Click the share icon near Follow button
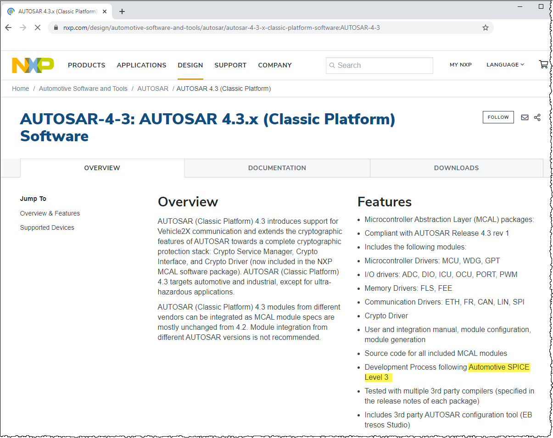The image size is (553, 438). point(537,117)
